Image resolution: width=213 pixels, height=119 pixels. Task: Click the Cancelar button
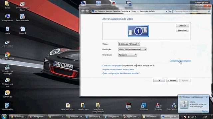click(x=172, y=81)
